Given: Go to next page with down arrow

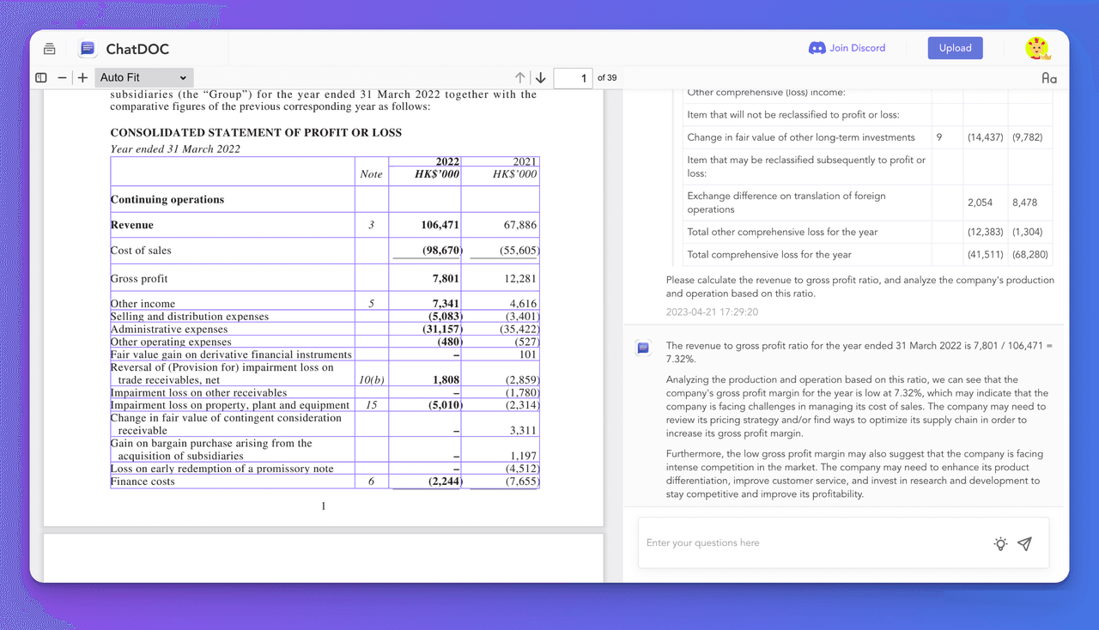Looking at the screenshot, I should pyautogui.click(x=540, y=77).
